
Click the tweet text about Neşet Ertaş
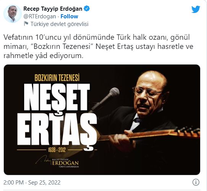pyautogui.click(x=99, y=47)
